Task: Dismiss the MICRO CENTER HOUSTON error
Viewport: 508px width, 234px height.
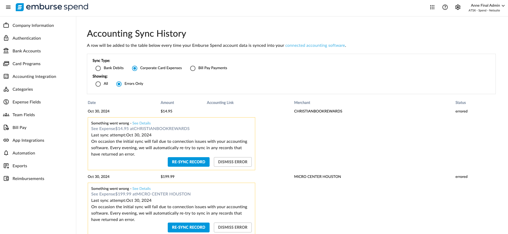Action: click(233, 227)
